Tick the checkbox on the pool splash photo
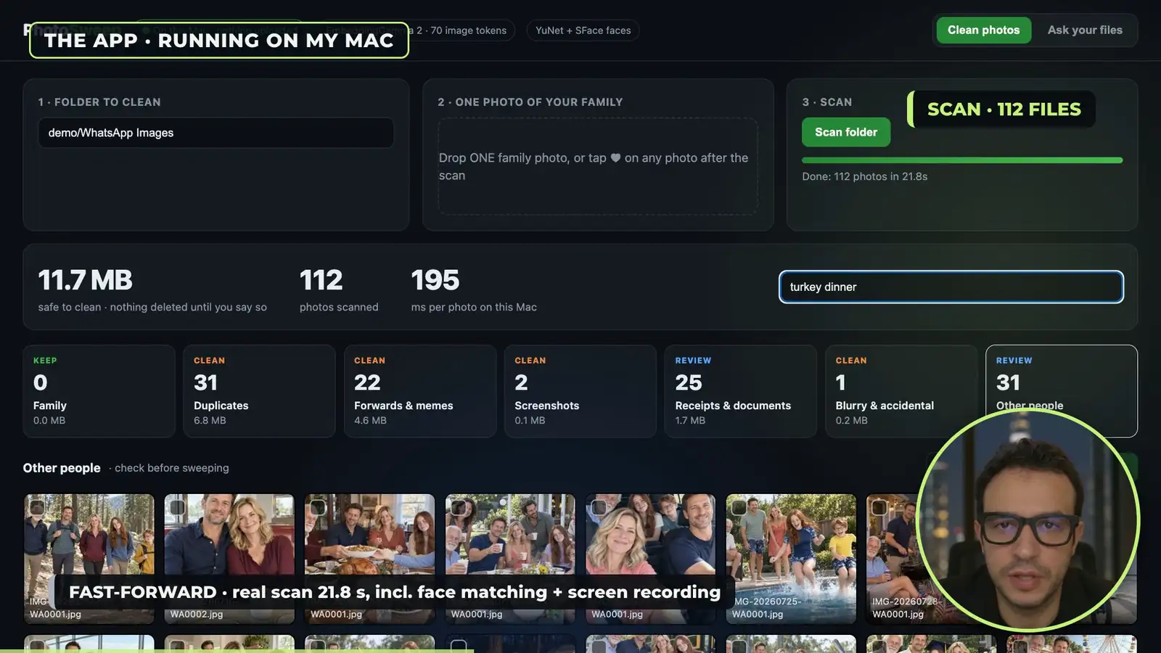 (x=739, y=507)
